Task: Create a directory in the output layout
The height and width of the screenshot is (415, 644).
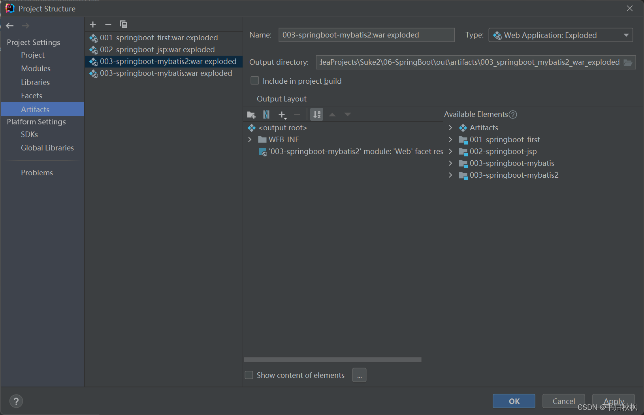Action: tap(251, 115)
